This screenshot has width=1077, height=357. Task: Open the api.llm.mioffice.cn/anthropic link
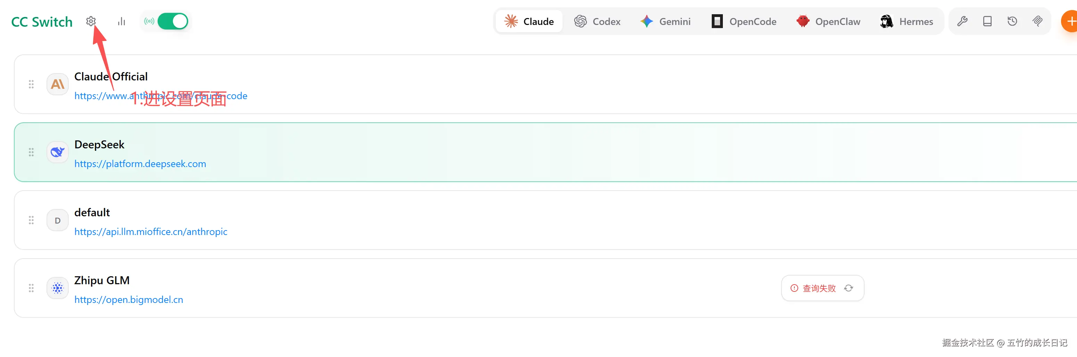pyautogui.click(x=151, y=232)
